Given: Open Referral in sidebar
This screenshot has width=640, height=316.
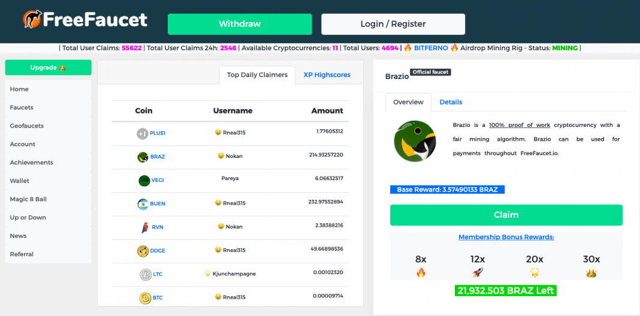Looking at the screenshot, I should click(x=48, y=254).
